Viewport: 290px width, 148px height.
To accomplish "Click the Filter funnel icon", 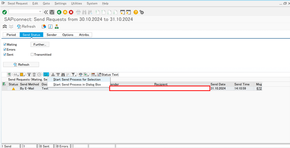I will tap(74, 74).
